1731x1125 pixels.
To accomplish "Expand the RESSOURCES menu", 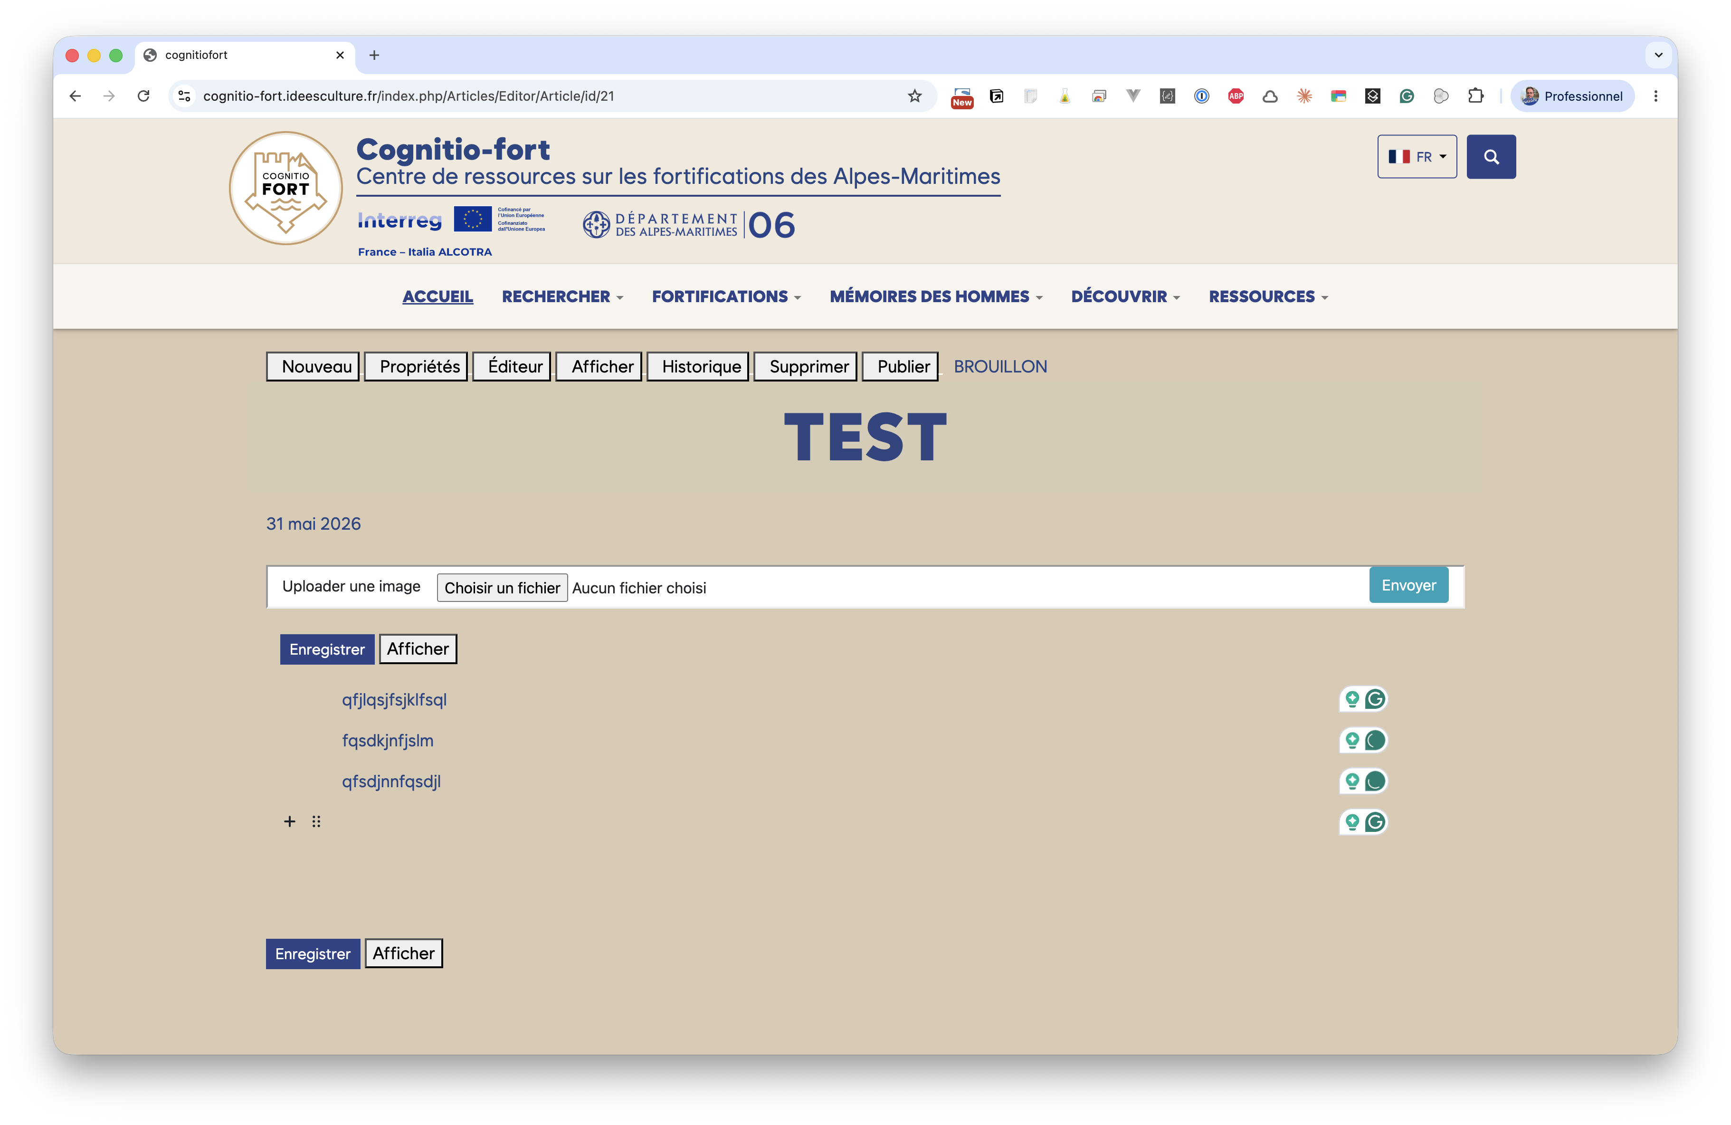I will pos(1268,297).
